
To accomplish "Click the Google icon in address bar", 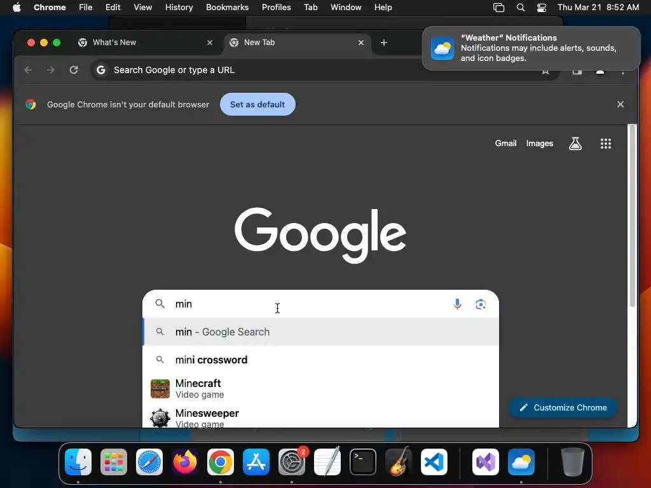I will click(x=101, y=70).
